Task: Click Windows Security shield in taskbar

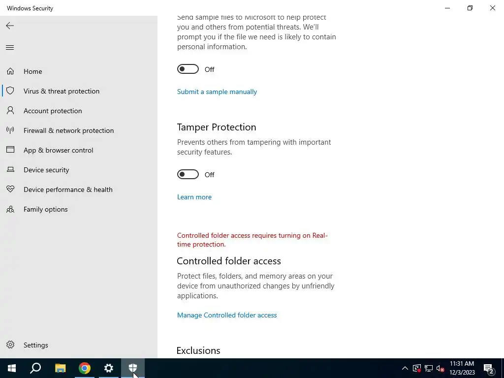Action: pos(133,368)
